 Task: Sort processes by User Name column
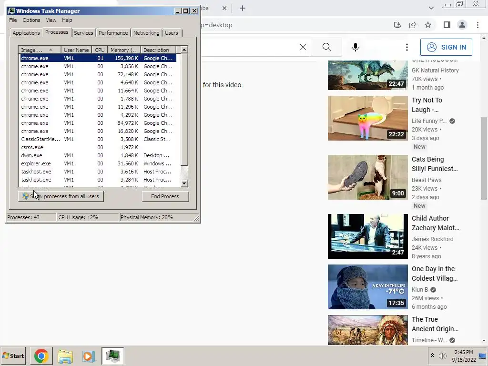[x=76, y=50]
